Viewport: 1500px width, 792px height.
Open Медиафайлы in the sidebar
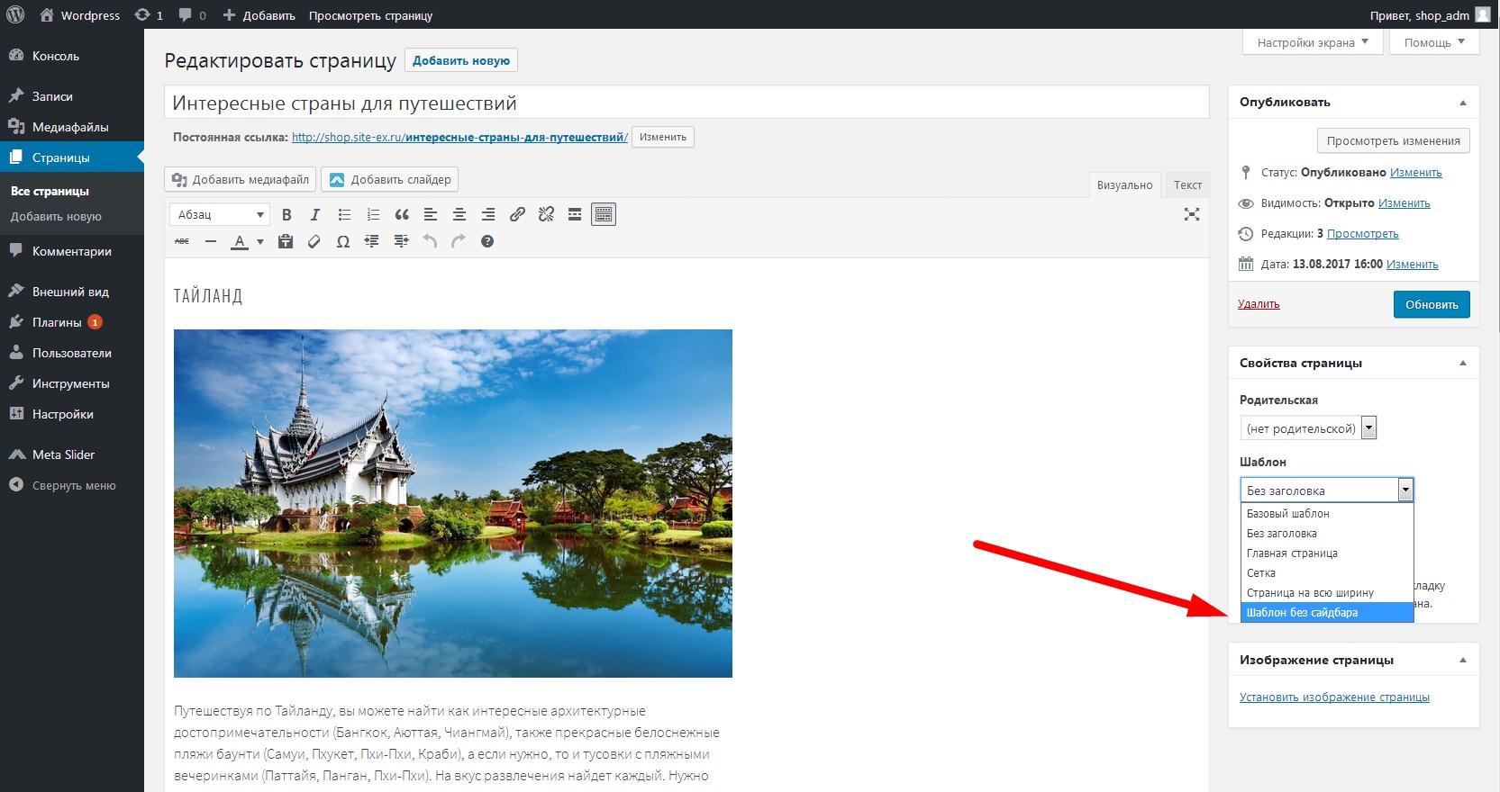pos(72,127)
